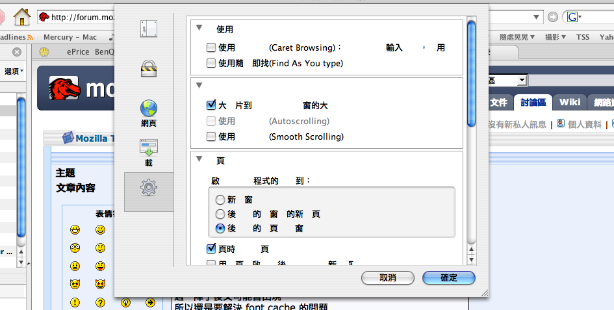
Task: Open the 討論區 site tab
Action: pyautogui.click(x=532, y=103)
